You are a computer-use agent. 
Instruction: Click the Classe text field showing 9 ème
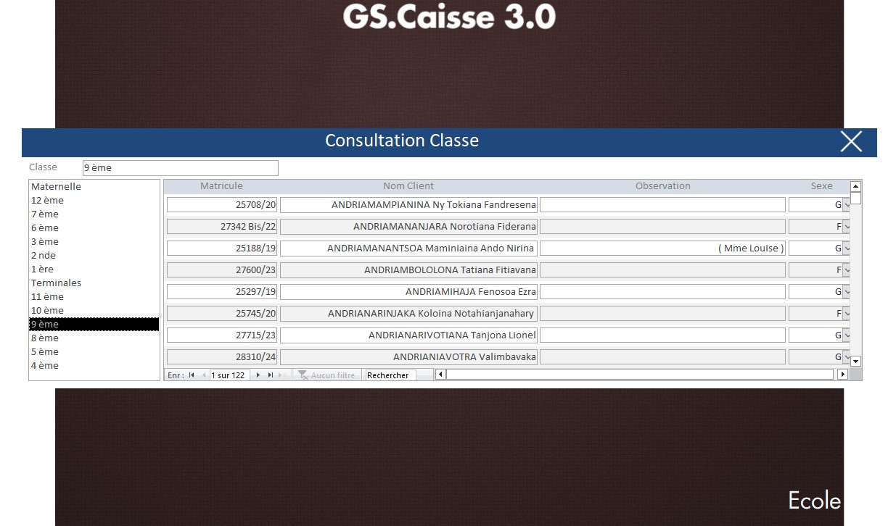click(180, 168)
